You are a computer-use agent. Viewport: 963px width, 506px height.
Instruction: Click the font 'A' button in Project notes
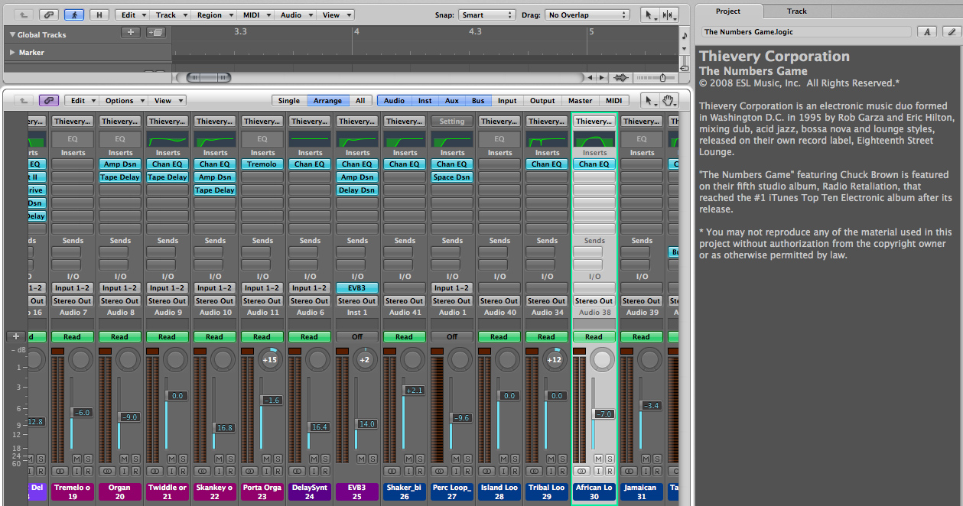[x=928, y=31]
